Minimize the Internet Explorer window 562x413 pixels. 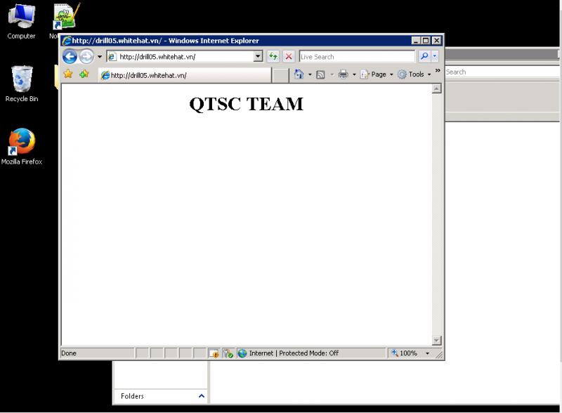click(x=415, y=41)
